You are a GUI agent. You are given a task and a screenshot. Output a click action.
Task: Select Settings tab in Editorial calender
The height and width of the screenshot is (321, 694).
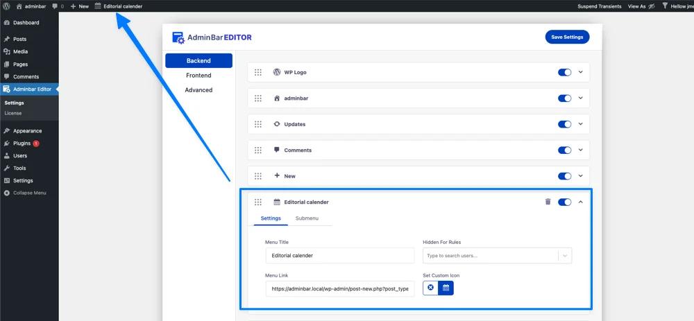[271, 218]
